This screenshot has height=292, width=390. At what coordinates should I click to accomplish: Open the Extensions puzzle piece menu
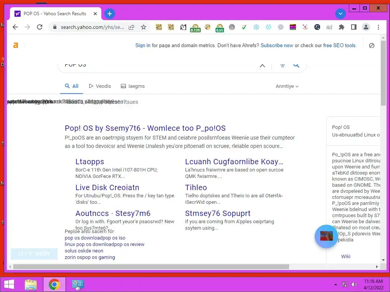click(342, 27)
